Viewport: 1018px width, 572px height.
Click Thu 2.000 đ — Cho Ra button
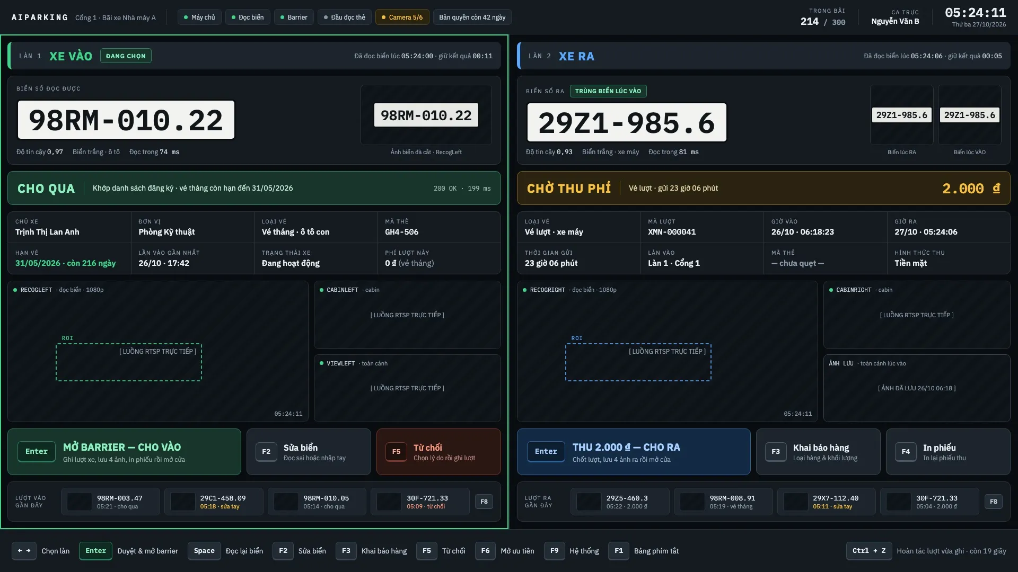[634, 452]
